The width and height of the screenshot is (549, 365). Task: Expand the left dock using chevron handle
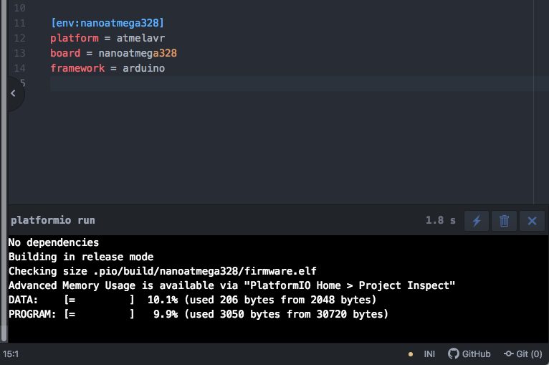12,93
